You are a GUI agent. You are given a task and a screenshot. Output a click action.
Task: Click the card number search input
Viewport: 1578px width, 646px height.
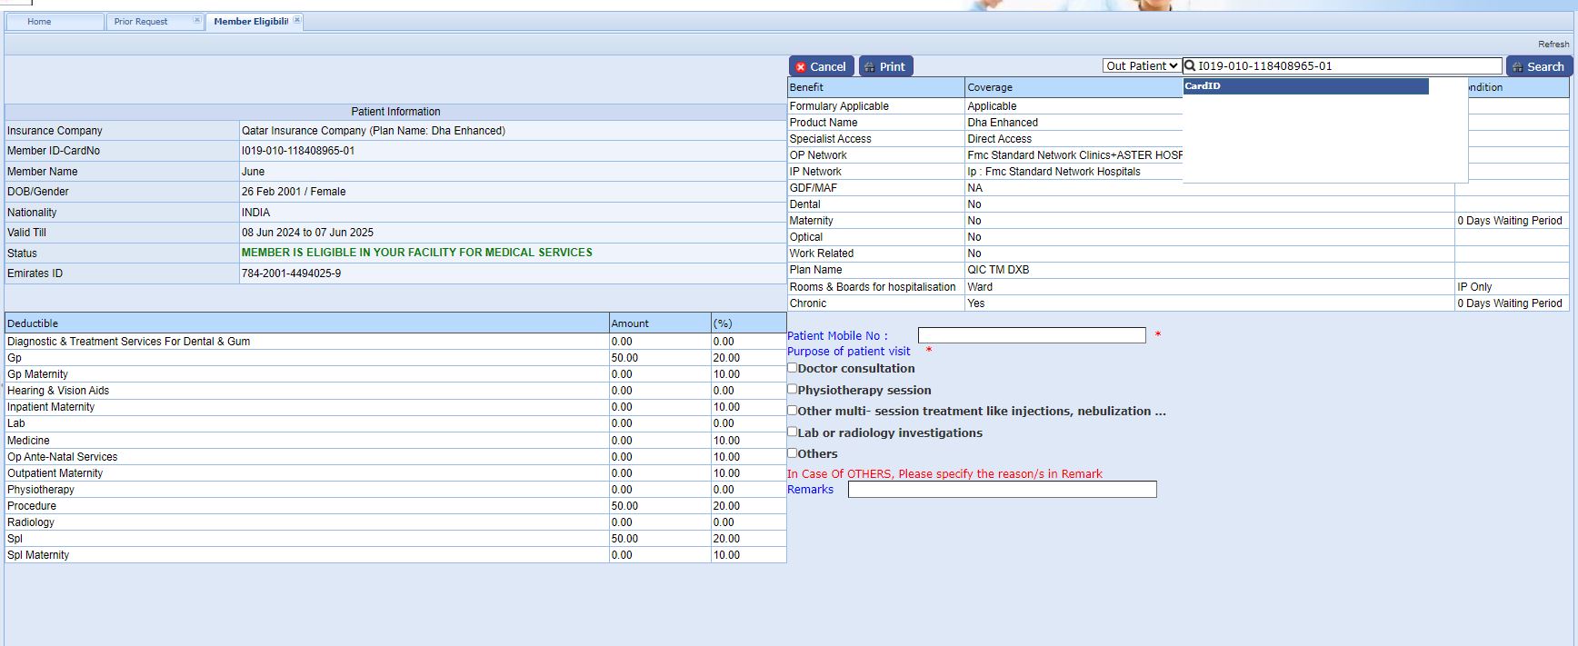pos(1347,66)
